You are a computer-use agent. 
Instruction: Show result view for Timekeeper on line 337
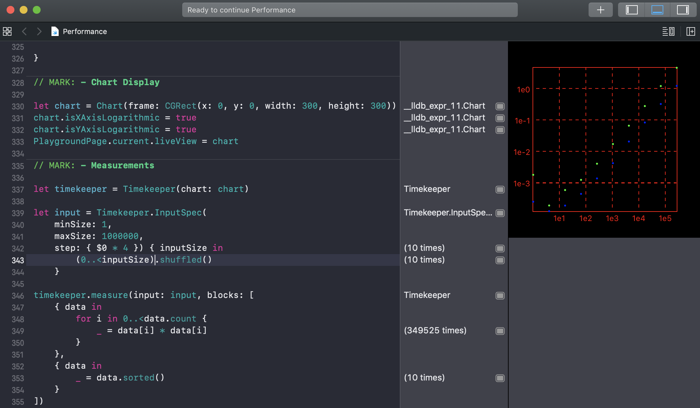pyautogui.click(x=500, y=189)
